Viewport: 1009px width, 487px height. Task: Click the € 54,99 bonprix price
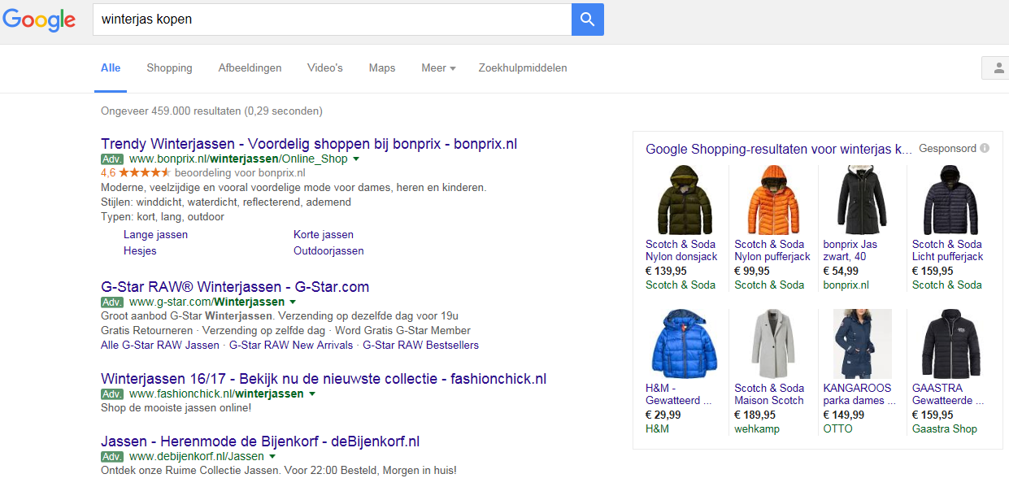[x=841, y=271]
